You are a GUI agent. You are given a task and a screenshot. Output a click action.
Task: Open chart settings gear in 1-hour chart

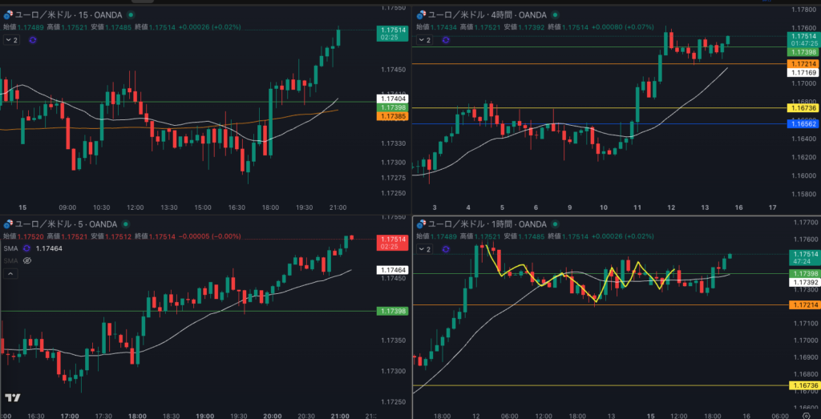pos(805,417)
